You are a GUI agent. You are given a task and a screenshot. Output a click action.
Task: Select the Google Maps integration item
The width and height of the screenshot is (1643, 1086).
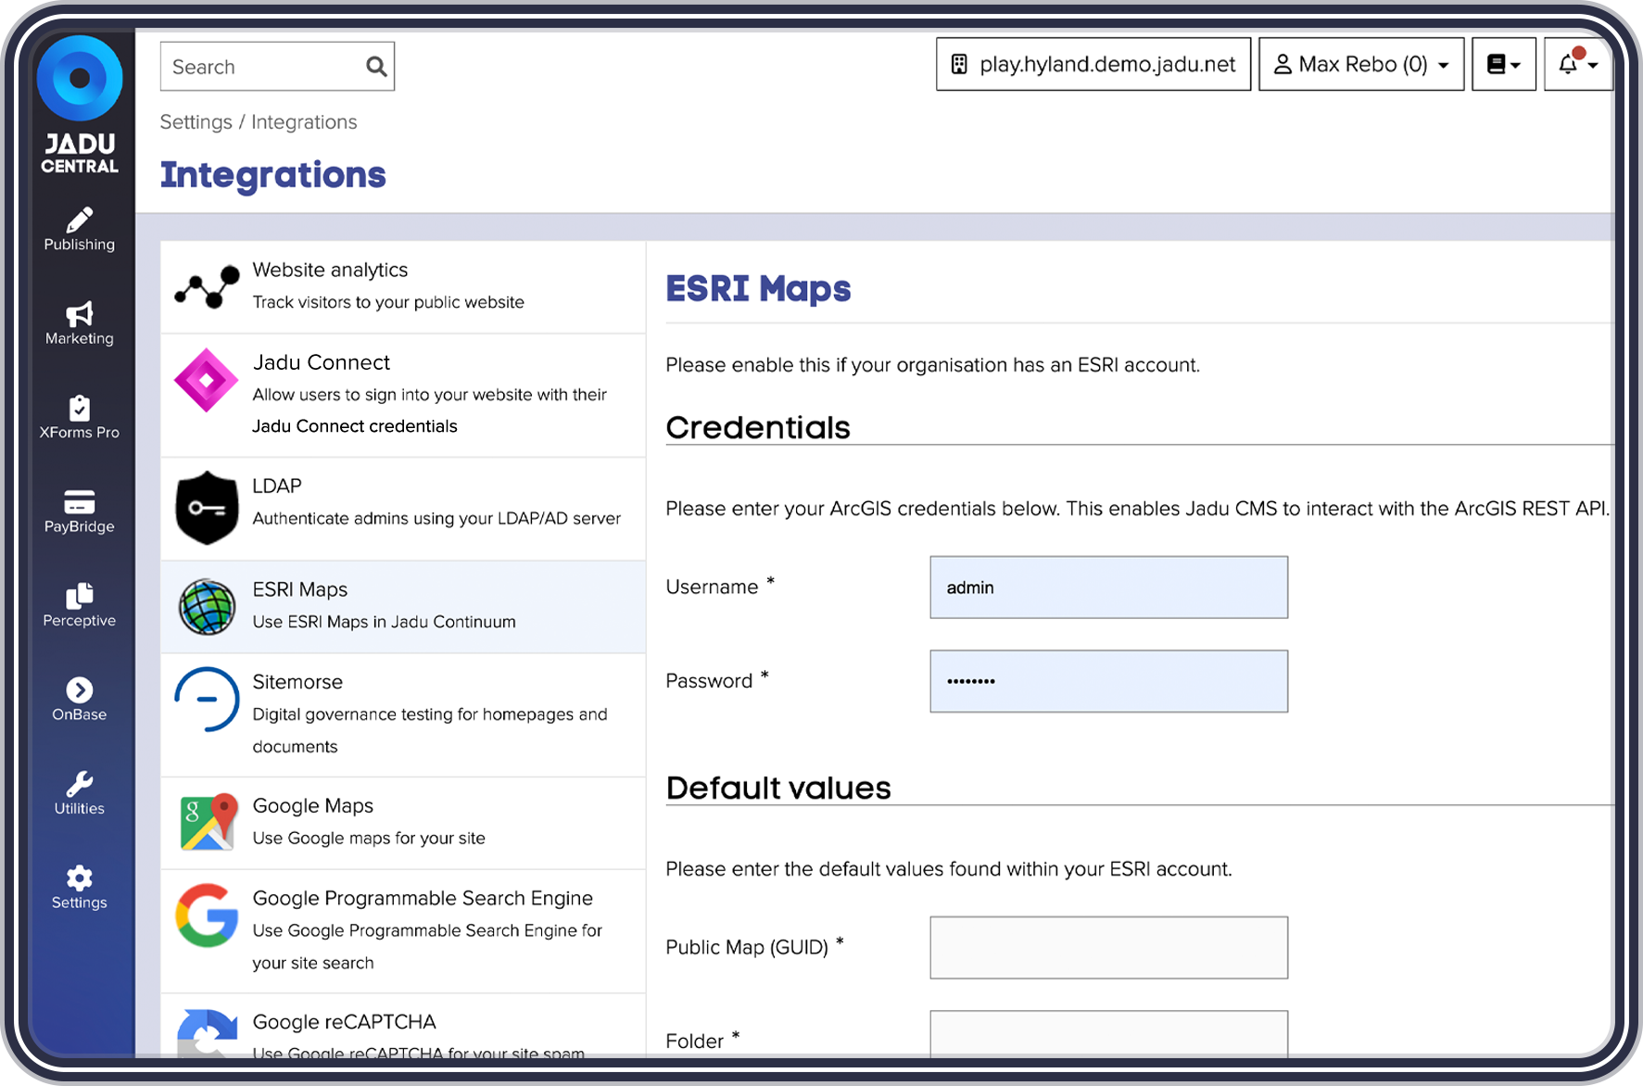[x=403, y=823]
